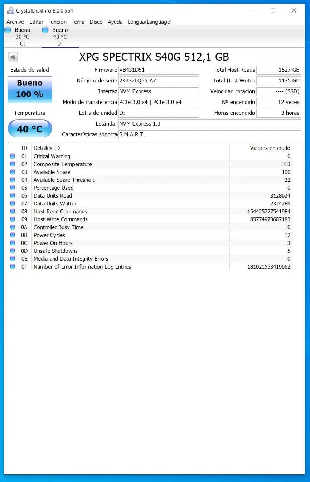Click the Estándar field NVM Express 1.3

pyautogui.click(x=210, y=124)
